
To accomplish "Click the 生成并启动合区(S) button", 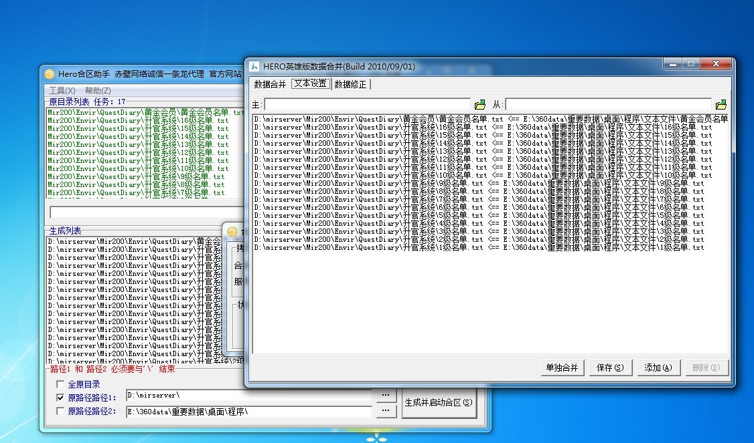I will (439, 403).
